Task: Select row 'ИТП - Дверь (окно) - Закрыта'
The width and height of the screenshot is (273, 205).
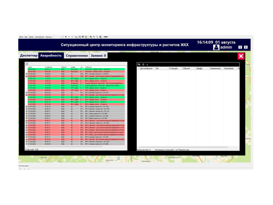Action: [76, 88]
